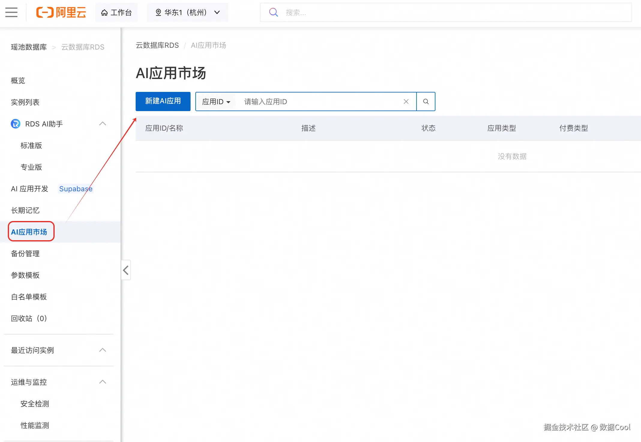Screen dimensions: 641x442
Task: Open 备份管理 from the sidebar
Action: pyautogui.click(x=25, y=253)
